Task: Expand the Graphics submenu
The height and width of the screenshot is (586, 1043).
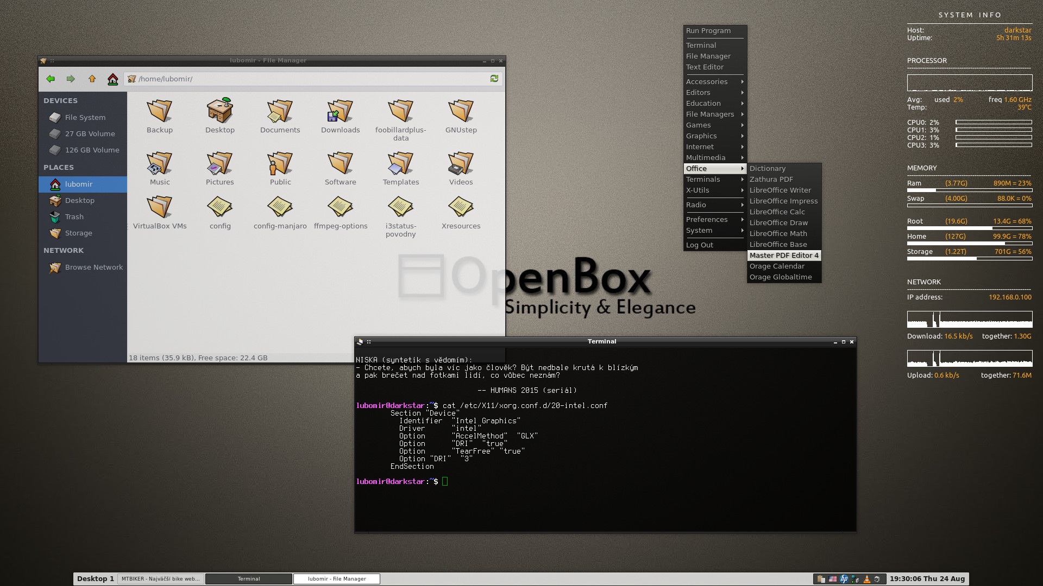Action: (715, 136)
